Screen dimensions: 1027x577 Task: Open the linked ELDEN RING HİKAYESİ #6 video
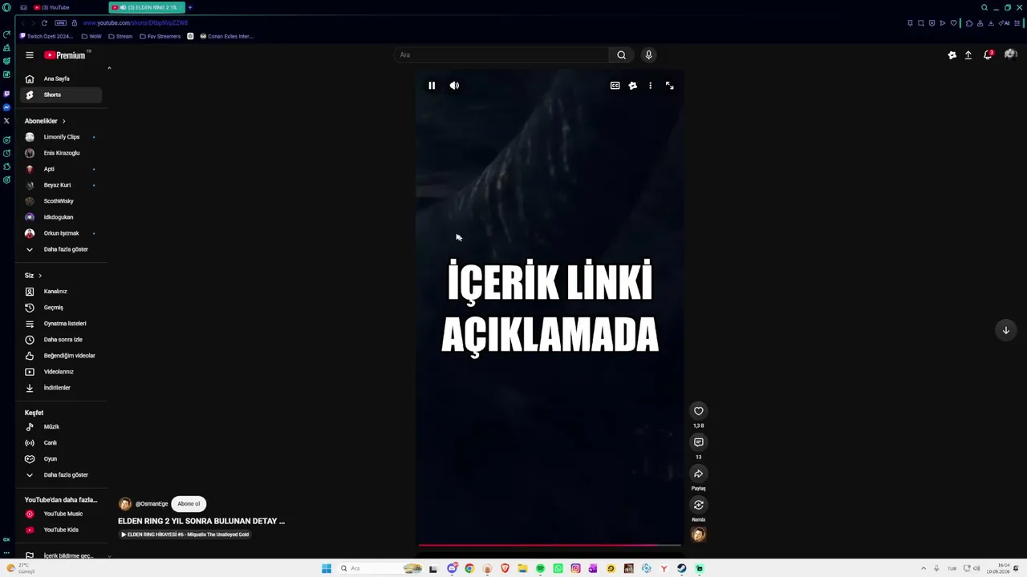click(x=185, y=535)
